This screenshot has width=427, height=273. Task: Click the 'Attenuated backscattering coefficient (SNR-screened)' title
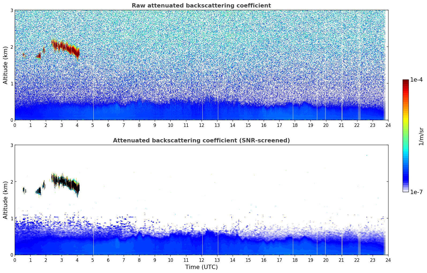(x=201, y=141)
